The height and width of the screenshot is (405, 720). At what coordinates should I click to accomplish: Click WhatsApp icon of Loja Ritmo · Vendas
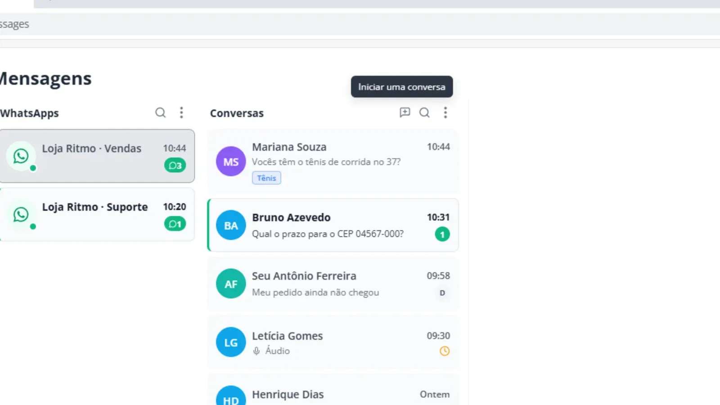(21, 156)
